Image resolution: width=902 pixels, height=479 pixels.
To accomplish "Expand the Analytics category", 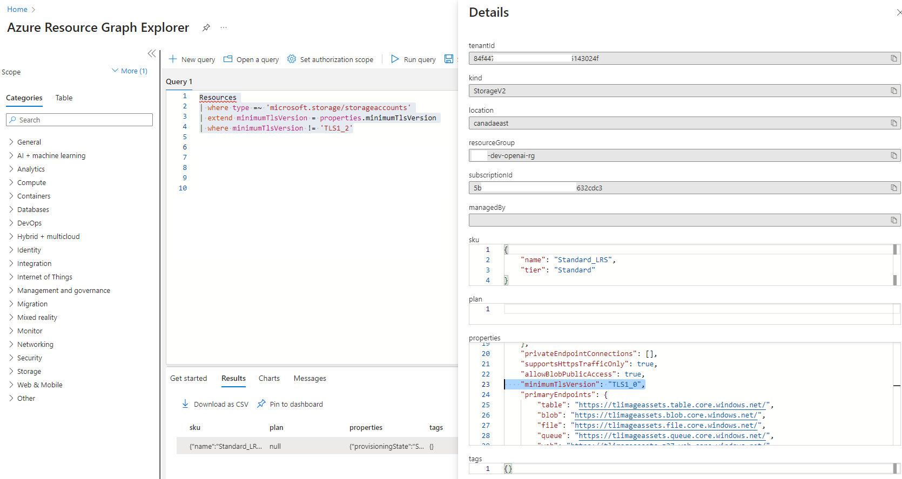I will [x=11, y=169].
